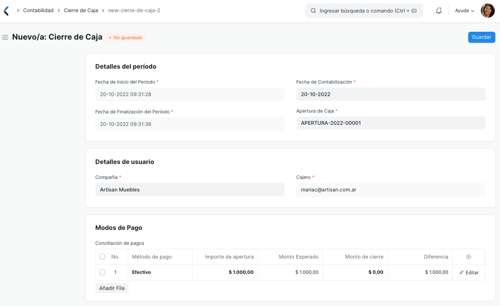Screen dimensions: 500x306
Task: Click the search magnifier icon
Action: point(313,11)
